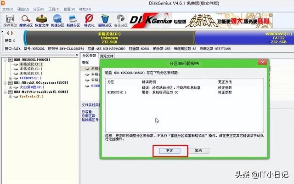This screenshot has width=294, height=184.
Task: Click the 接口:SATA disk info text
Action: click(12, 49)
